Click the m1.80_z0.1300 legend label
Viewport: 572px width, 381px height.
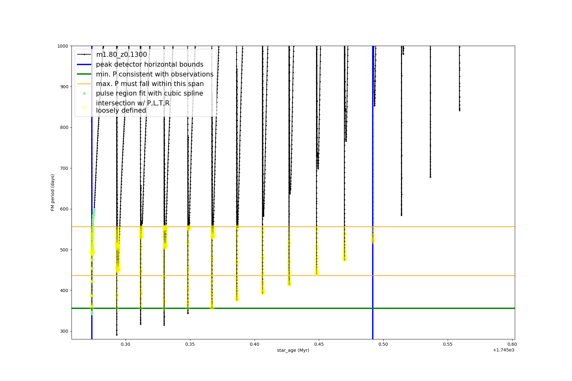coord(121,55)
